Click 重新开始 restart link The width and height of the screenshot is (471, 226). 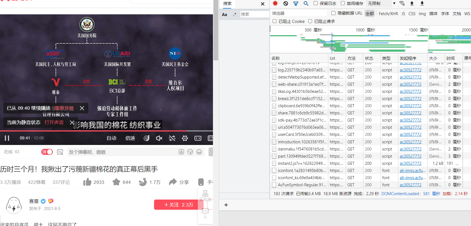[x=64, y=108]
